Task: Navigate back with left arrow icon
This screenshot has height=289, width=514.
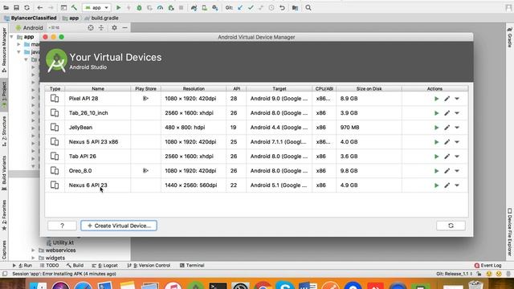Action: (x=39, y=7)
